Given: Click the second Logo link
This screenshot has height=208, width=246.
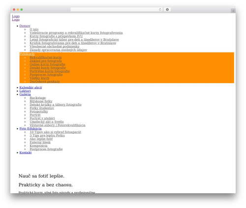Looking at the screenshot, I should pyautogui.click(x=16, y=20).
